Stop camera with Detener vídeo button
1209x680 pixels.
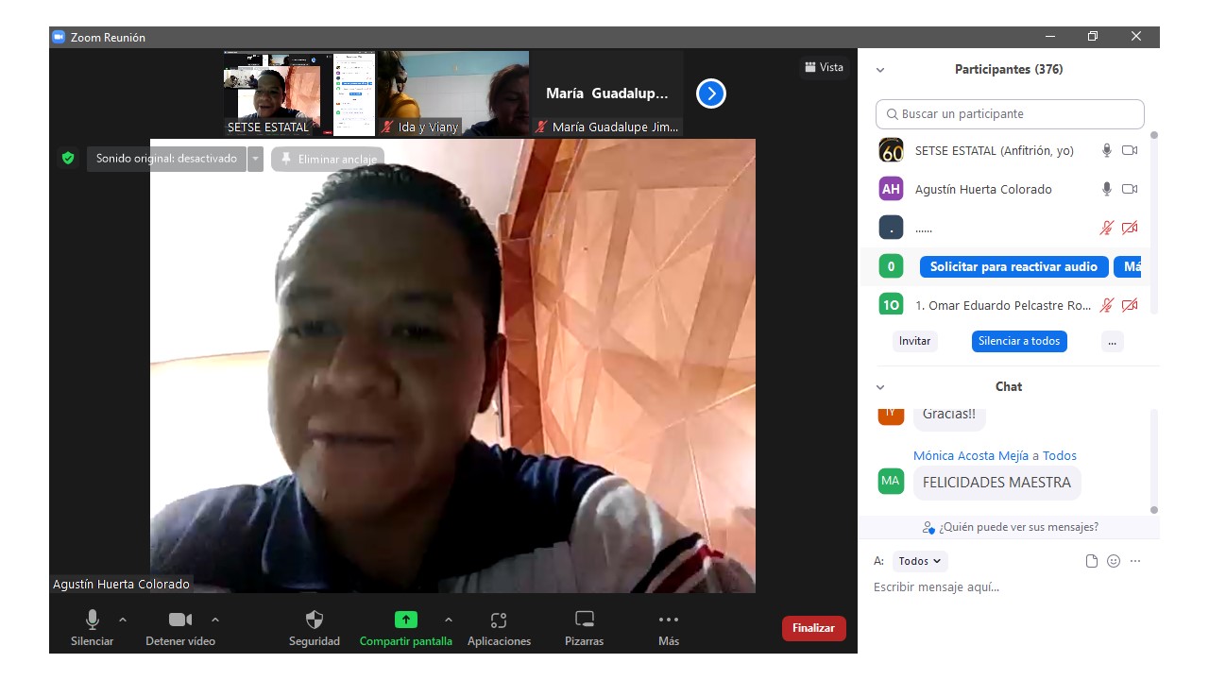180,629
